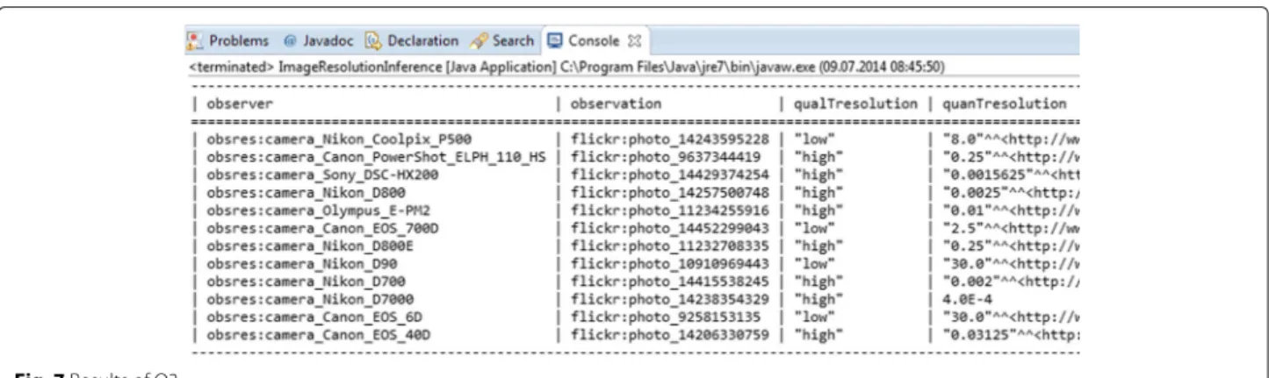The width and height of the screenshot is (1269, 378).
Task: Click flickr:photo_14429374254 value
Action: click(x=671, y=175)
